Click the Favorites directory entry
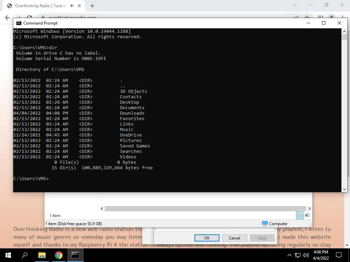This screenshot has height=262, width=350. point(132,119)
